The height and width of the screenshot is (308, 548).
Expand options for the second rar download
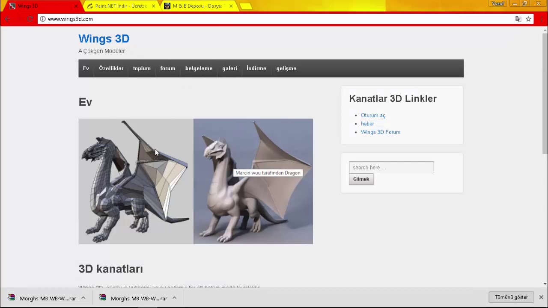pyautogui.click(x=174, y=298)
